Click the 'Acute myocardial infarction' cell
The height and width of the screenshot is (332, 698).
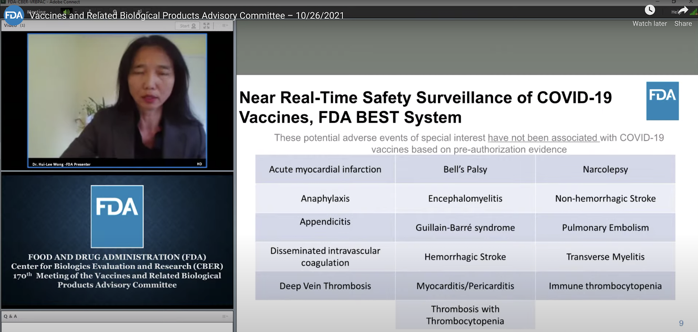(x=325, y=169)
